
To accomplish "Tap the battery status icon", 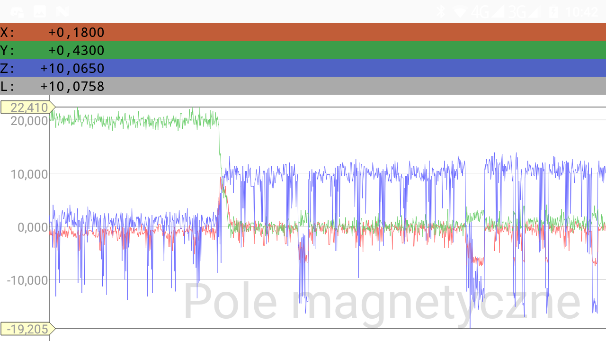I will tap(553, 11).
